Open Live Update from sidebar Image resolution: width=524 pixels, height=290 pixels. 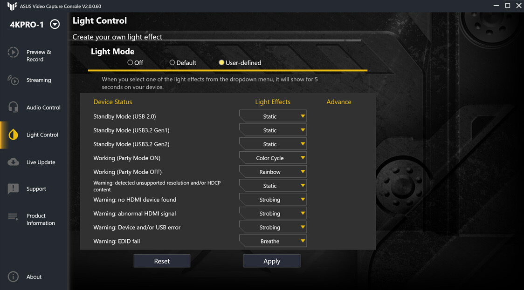(x=41, y=162)
